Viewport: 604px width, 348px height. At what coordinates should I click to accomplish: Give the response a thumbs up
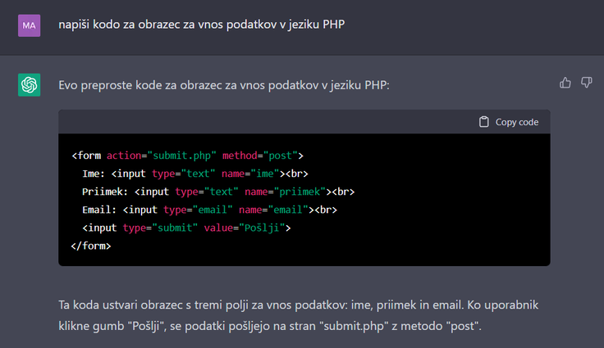click(x=565, y=83)
